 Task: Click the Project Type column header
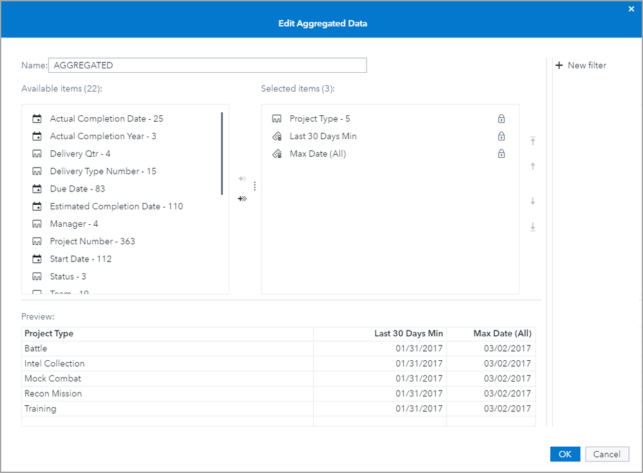[49, 333]
